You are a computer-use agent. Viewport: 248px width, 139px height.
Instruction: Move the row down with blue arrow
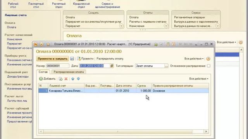point(78,79)
